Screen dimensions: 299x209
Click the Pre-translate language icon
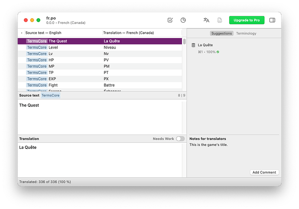point(206,20)
